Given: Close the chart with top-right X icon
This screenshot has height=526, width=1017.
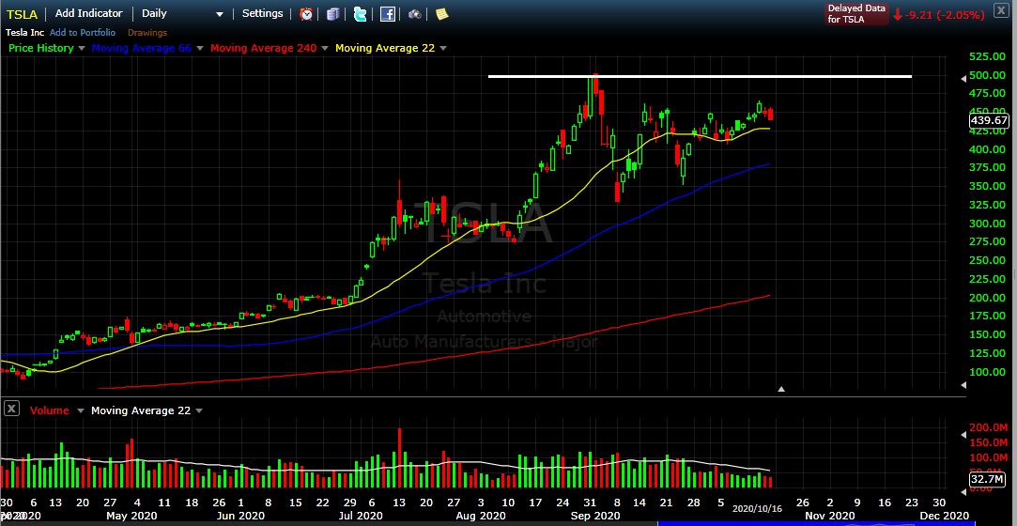Looking at the screenshot, I should [x=1001, y=9].
